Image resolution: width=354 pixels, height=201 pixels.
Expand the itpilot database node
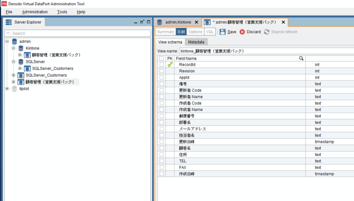coord(7,89)
